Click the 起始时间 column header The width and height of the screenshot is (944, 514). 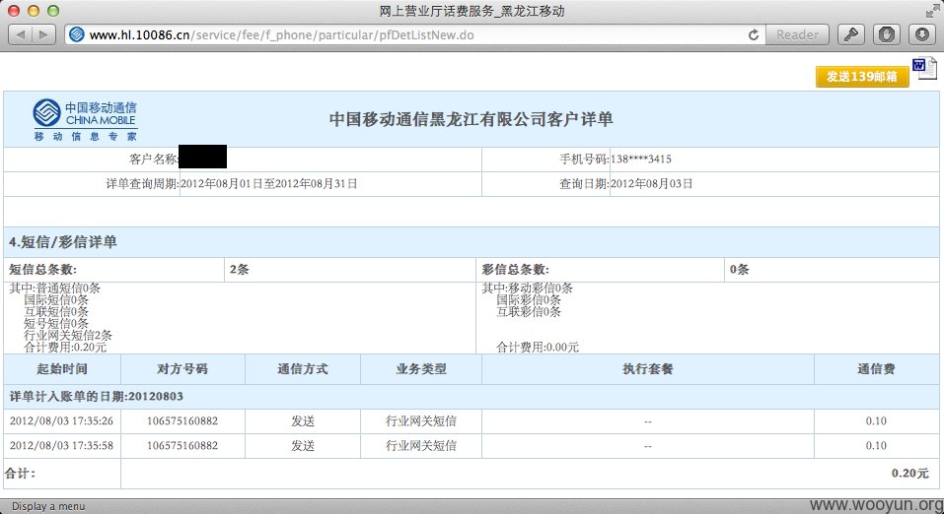pos(62,369)
